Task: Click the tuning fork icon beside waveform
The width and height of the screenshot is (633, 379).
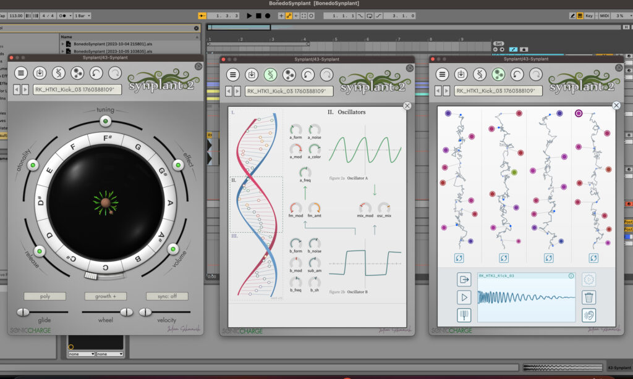Action: pos(464,315)
